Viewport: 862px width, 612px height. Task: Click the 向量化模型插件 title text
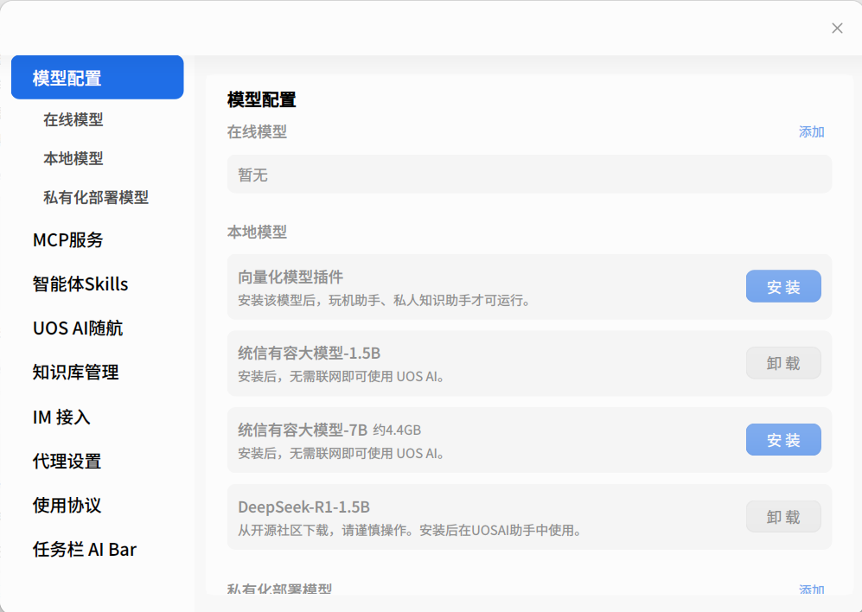point(291,277)
